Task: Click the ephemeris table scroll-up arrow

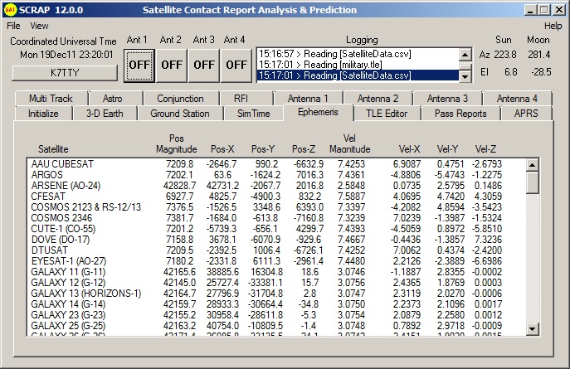Action: (532, 165)
